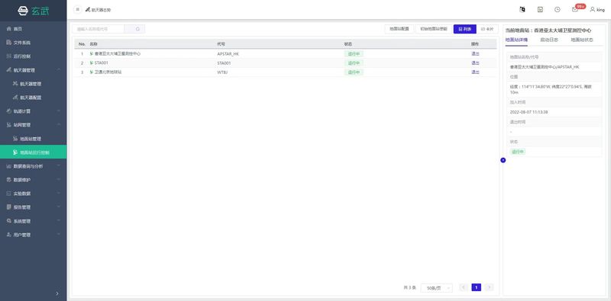The image size is (611, 301).
Task: Click the document icon next to translate icon
Action: coord(540,10)
